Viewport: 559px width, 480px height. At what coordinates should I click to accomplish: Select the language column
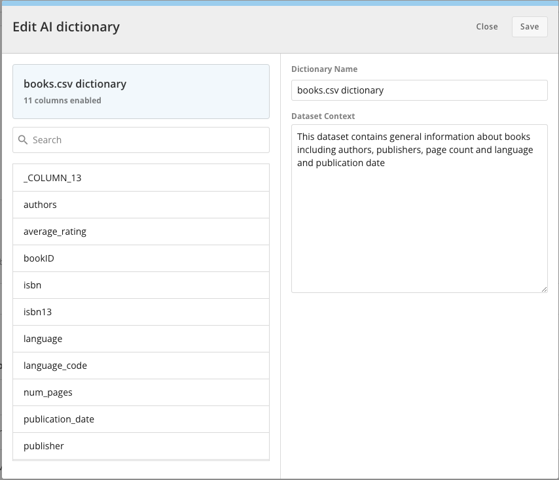click(141, 339)
